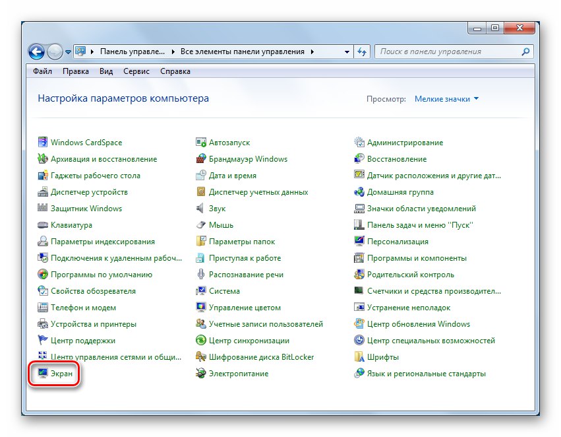
Task: Click the Мышь mouse icon
Action: coord(200,225)
